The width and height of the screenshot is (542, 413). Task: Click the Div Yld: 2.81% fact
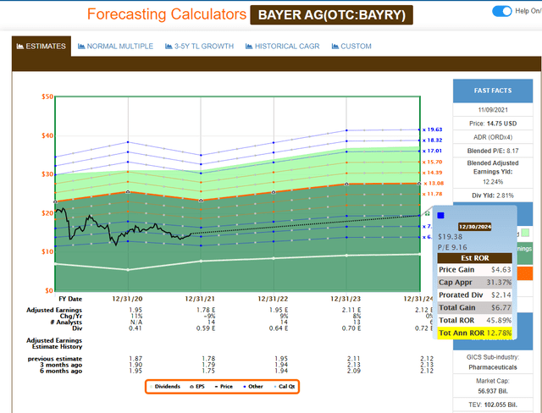pyautogui.click(x=493, y=195)
